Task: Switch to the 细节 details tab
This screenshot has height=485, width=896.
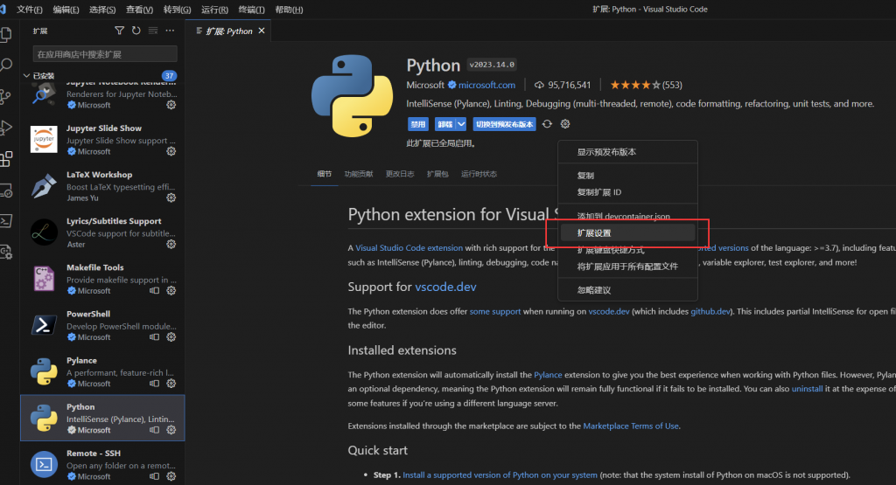Action: point(324,174)
